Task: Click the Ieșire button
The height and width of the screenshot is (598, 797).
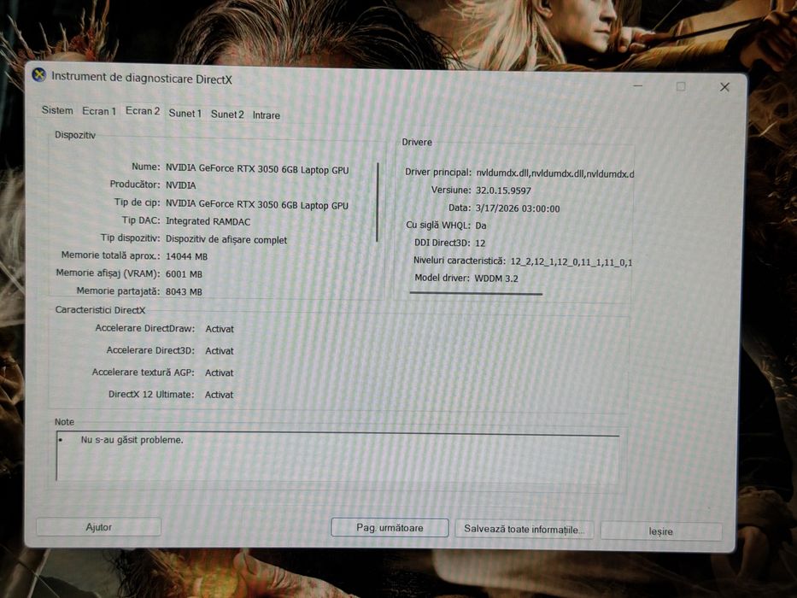Action: tap(661, 531)
